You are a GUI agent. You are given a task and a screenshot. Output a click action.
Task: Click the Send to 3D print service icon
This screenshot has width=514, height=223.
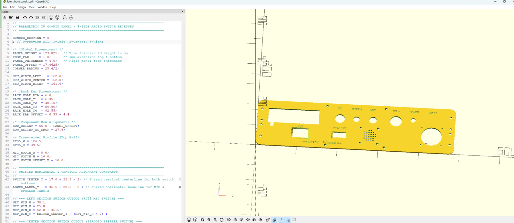pyautogui.click(x=71, y=17)
